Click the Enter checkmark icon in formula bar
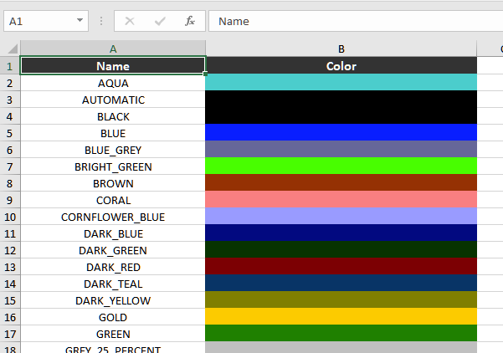The height and width of the screenshot is (353, 503). pyautogui.click(x=160, y=21)
